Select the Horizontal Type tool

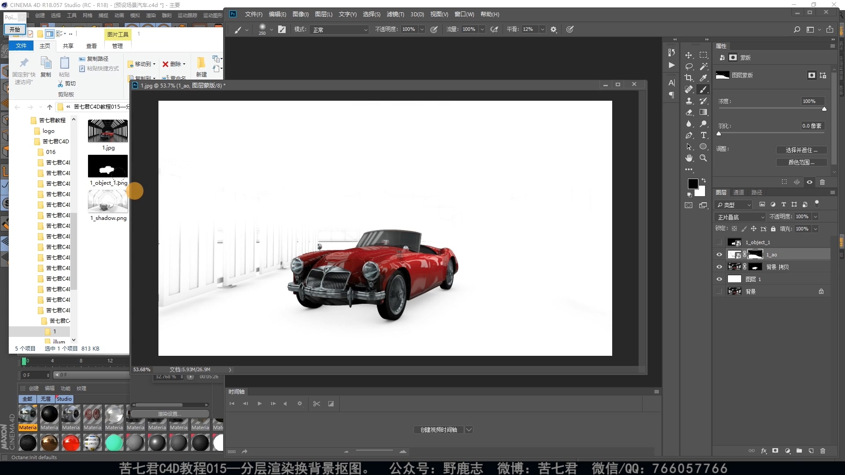(703, 135)
